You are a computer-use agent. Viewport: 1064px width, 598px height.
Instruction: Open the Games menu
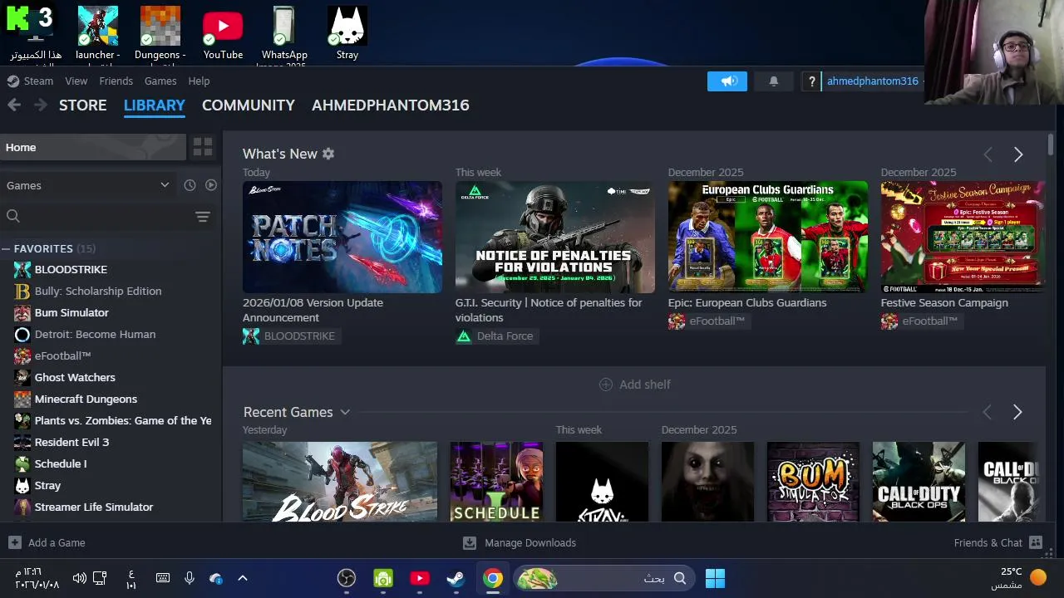pos(160,81)
